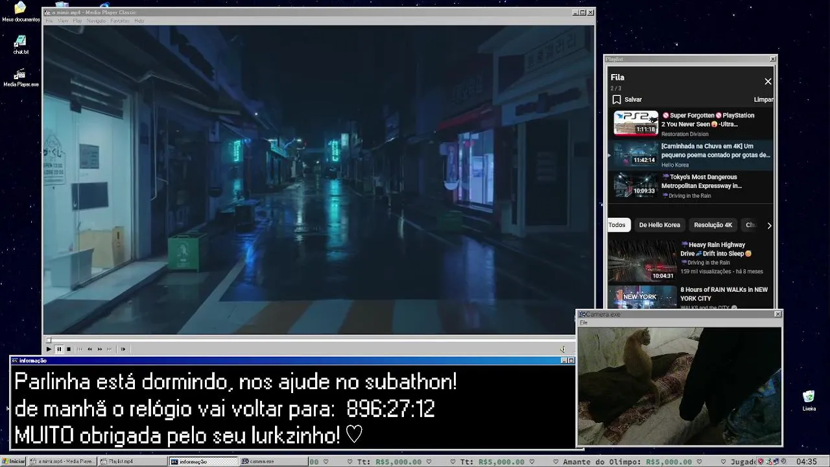Click Limpar to clear the queue
830x467 pixels.
(763, 99)
